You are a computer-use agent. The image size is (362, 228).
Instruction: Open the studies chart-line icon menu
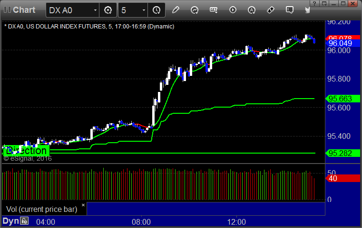coord(195,10)
